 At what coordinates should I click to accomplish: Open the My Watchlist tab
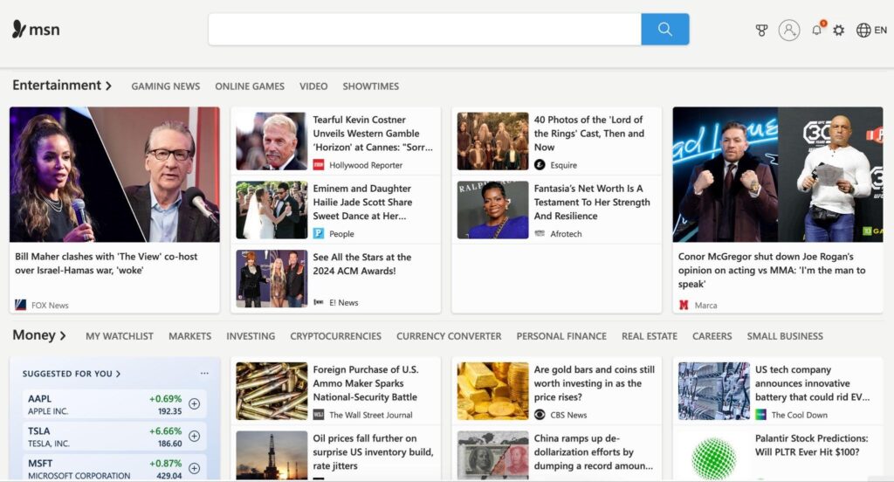click(119, 336)
